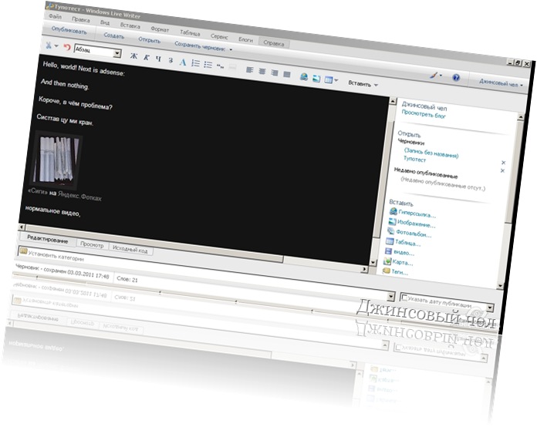
Task: Open the Джинсовый чел blog selector
Action: tap(501, 82)
